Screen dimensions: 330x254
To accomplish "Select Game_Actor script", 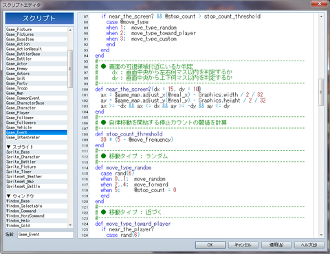I will point(36,64).
